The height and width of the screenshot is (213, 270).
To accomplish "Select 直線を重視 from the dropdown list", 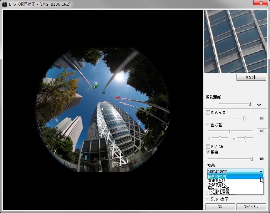I will [235, 181].
